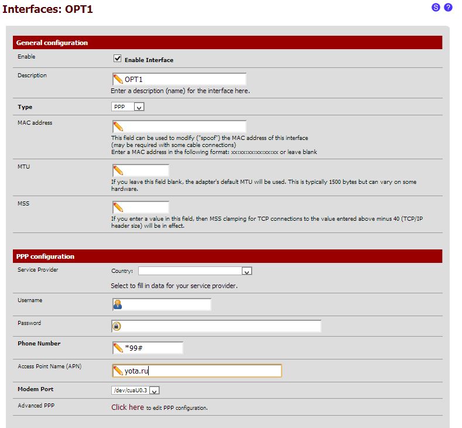The width and height of the screenshot is (462, 428).
Task: Click the 'General configuration' section header
Action: coord(227,42)
